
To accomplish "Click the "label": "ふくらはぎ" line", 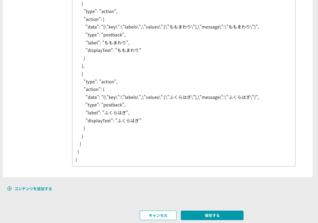I will point(107,113).
